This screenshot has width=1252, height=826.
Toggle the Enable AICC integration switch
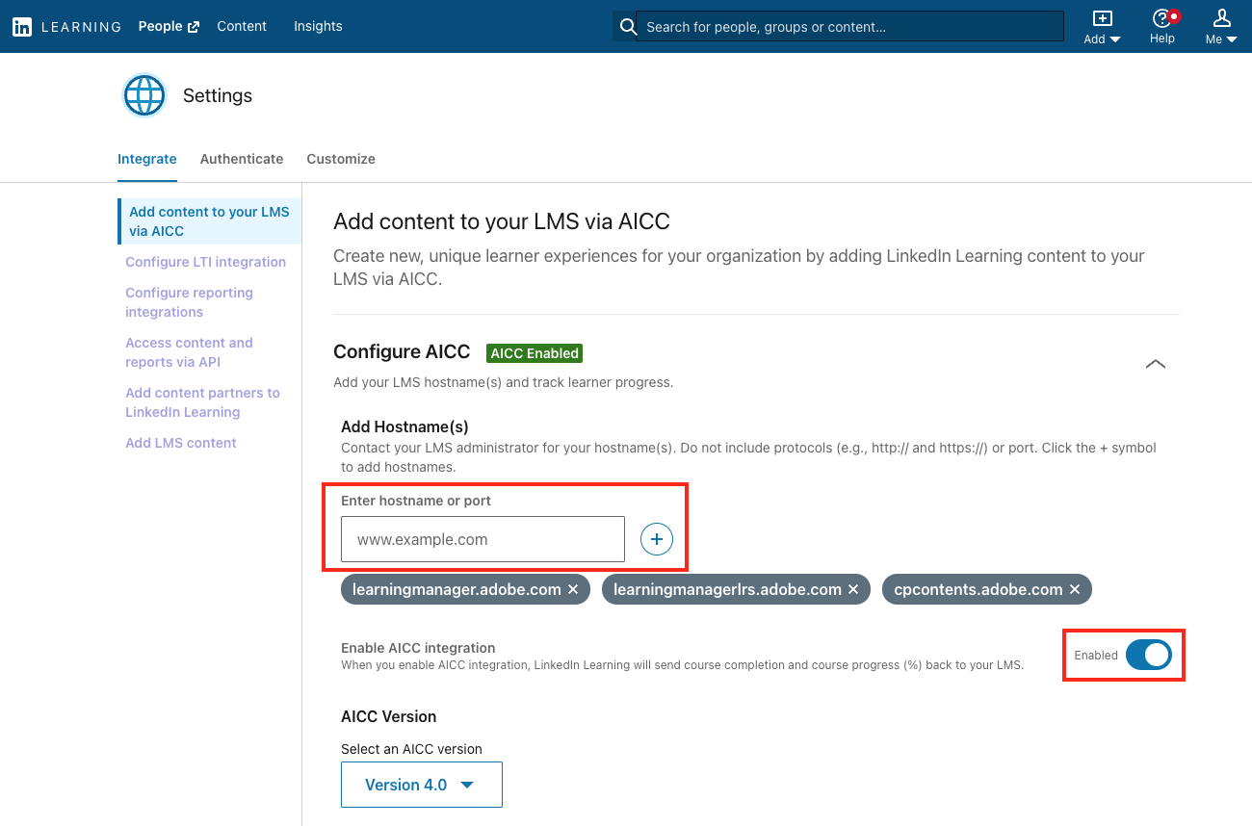point(1149,655)
